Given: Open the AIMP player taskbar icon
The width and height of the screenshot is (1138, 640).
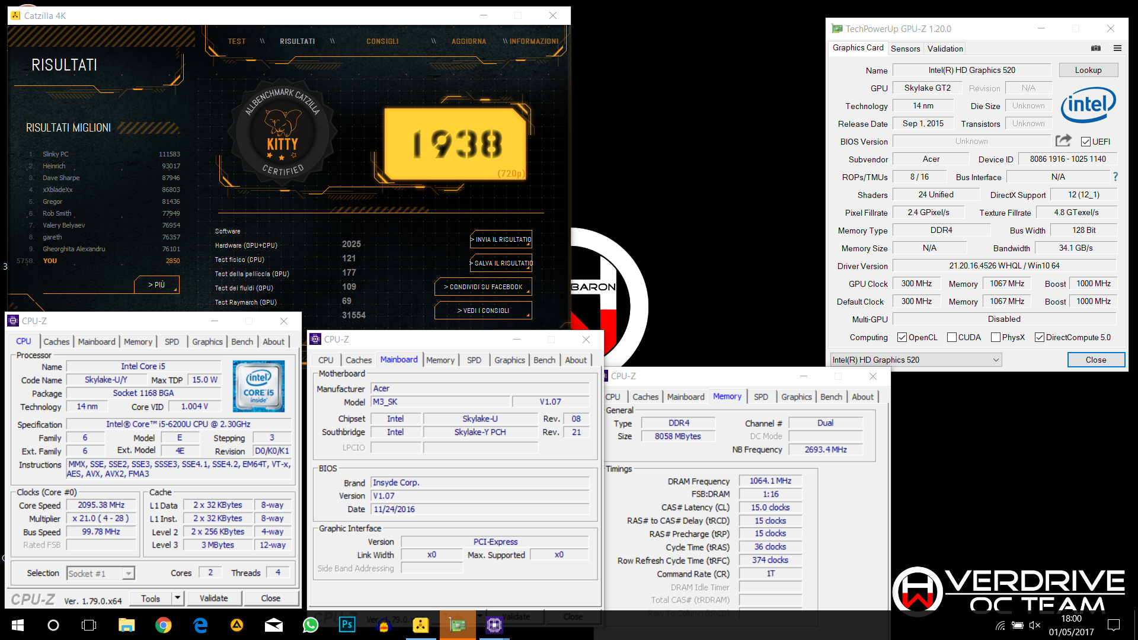Looking at the screenshot, I should (237, 625).
